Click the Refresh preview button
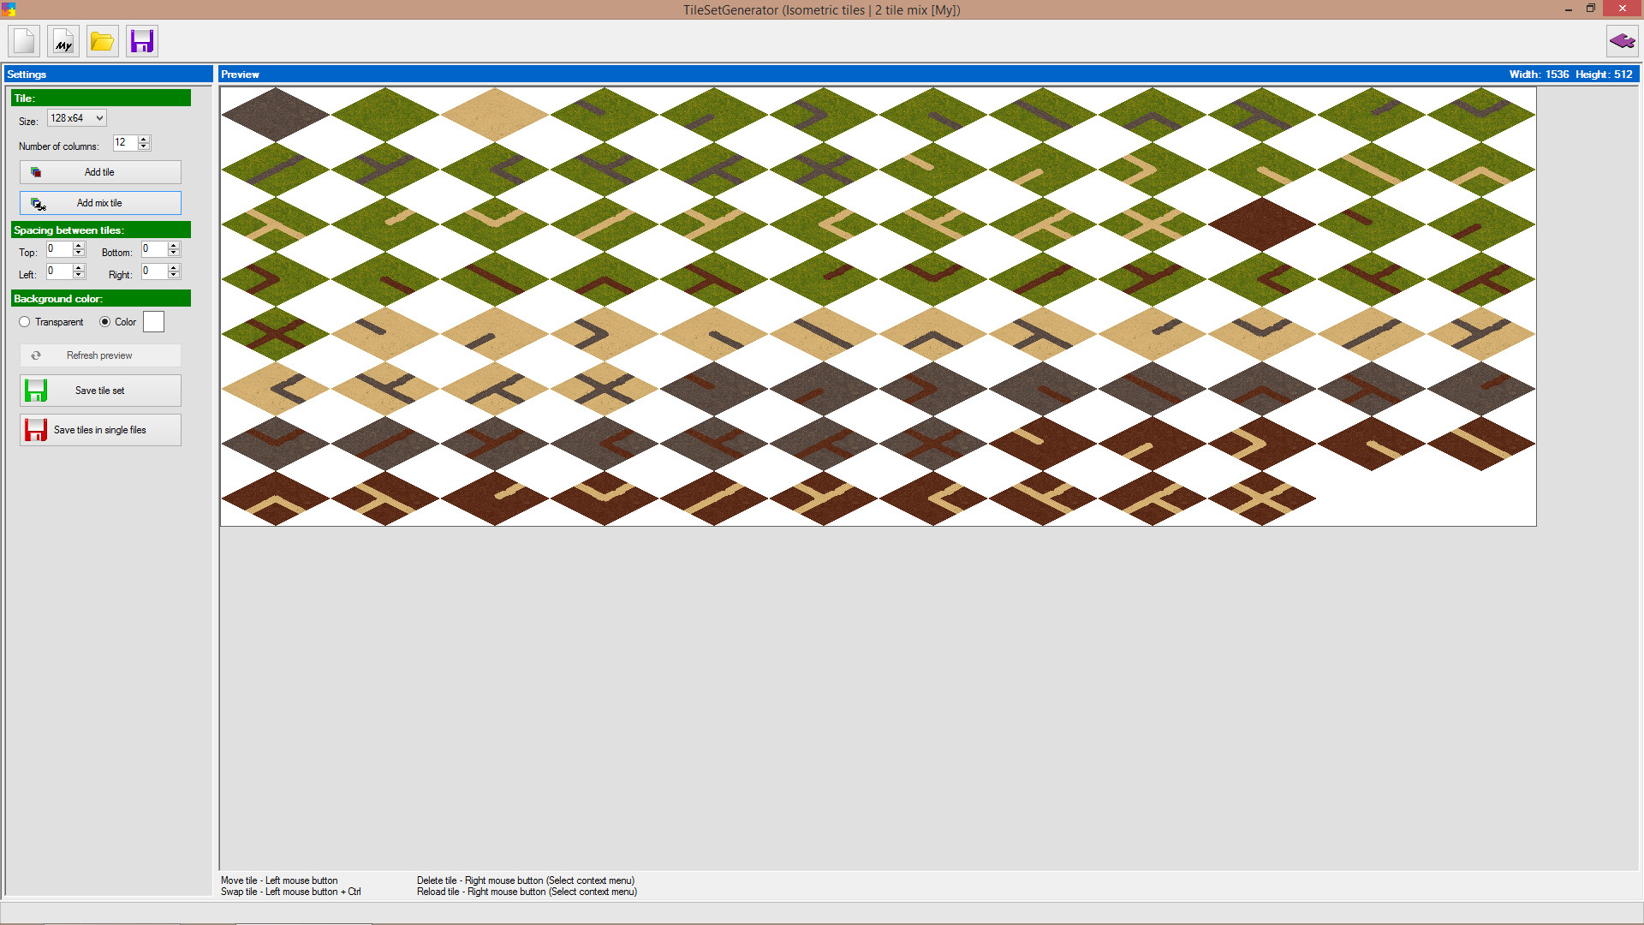The width and height of the screenshot is (1644, 925). (x=99, y=355)
